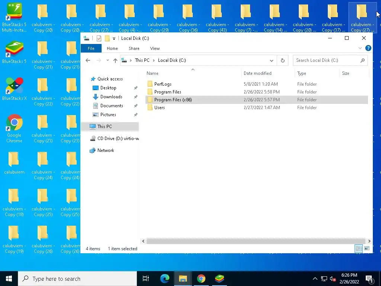Open BlueStacks from the taskbar
381x286 pixels.
point(220,279)
